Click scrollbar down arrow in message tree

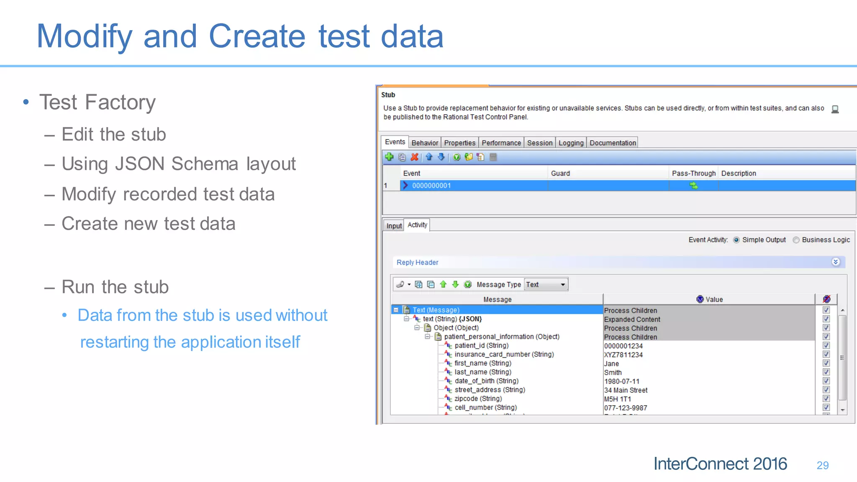(x=842, y=410)
